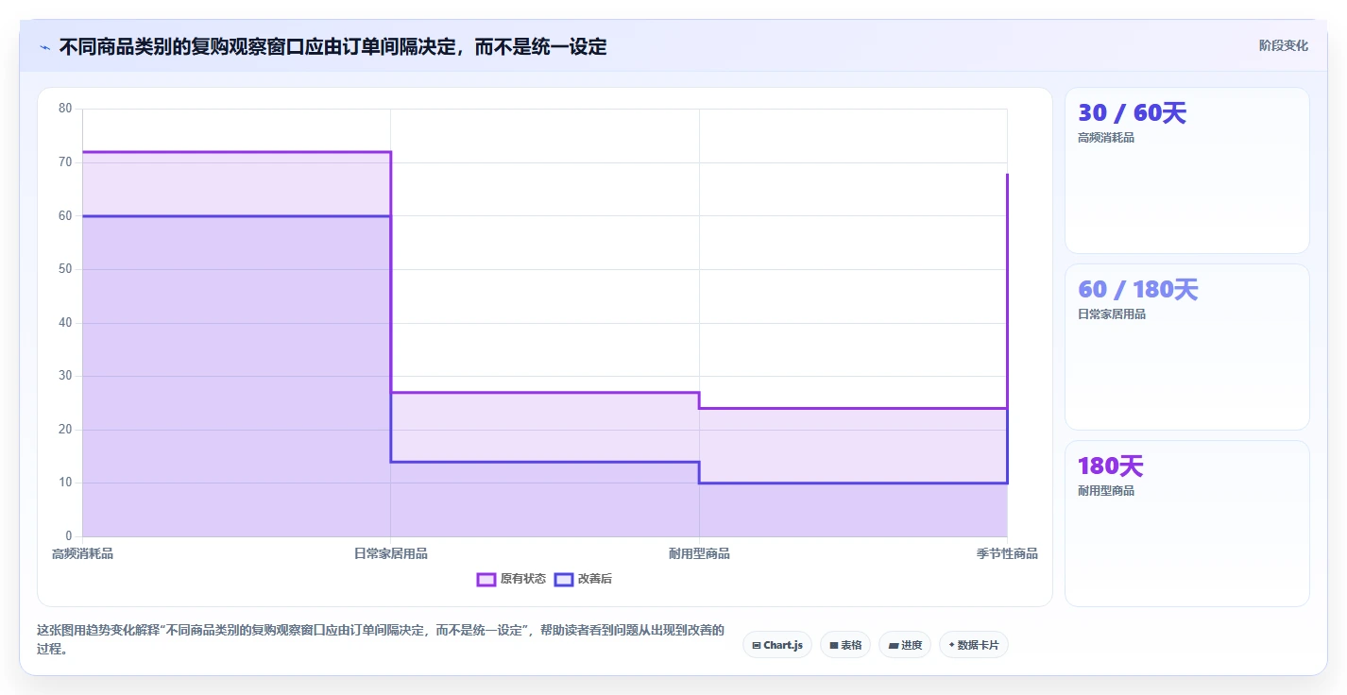Image resolution: width=1347 pixels, height=695 pixels.
Task: Click the 80 value on the y-axis
Action: [65, 109]
